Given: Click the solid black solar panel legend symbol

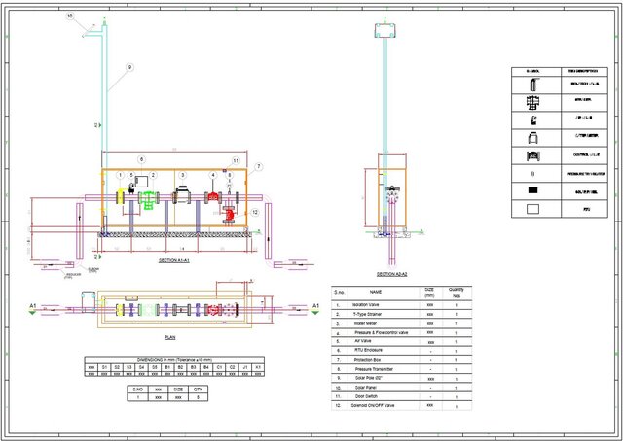Looking at the screenshot, I should click(x=531, y=190).
